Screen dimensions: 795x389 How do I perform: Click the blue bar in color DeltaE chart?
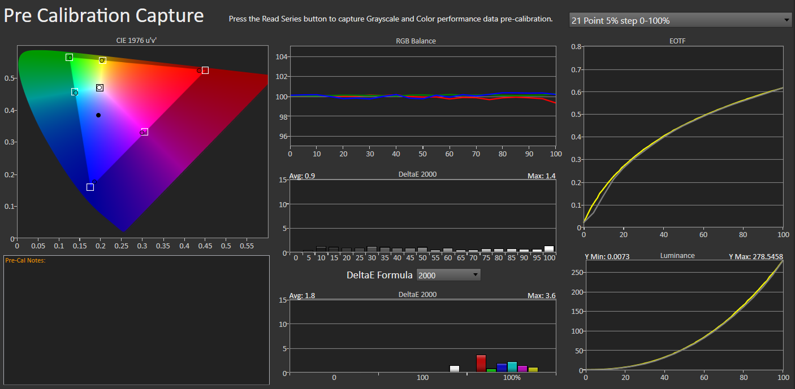click(x=502, y=368)
